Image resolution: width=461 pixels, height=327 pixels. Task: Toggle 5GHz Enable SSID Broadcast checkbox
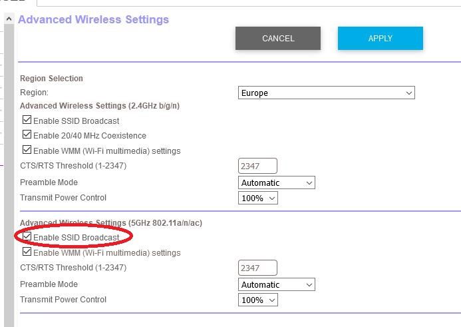click(x=27, y=236)
